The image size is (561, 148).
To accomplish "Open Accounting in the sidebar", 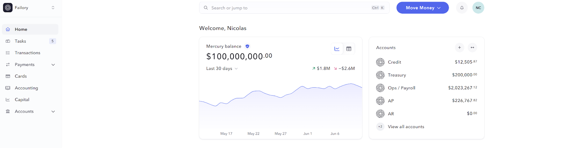I will [x=30, y=88].
